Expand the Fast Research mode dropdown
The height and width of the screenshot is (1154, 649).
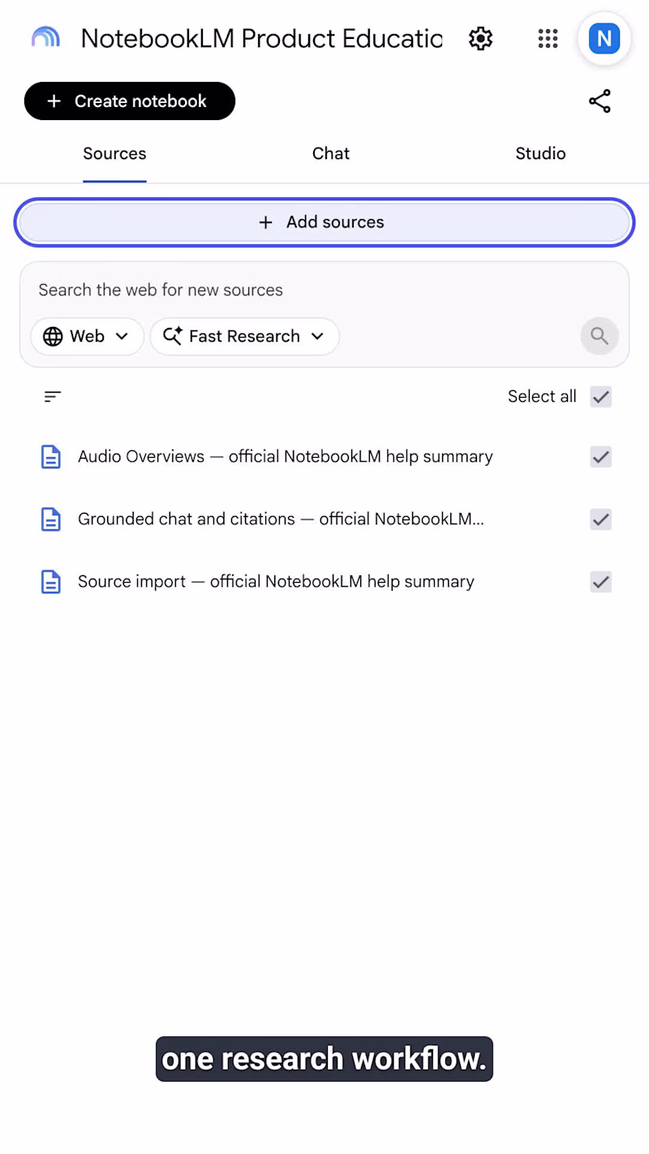tap(244, 336)
